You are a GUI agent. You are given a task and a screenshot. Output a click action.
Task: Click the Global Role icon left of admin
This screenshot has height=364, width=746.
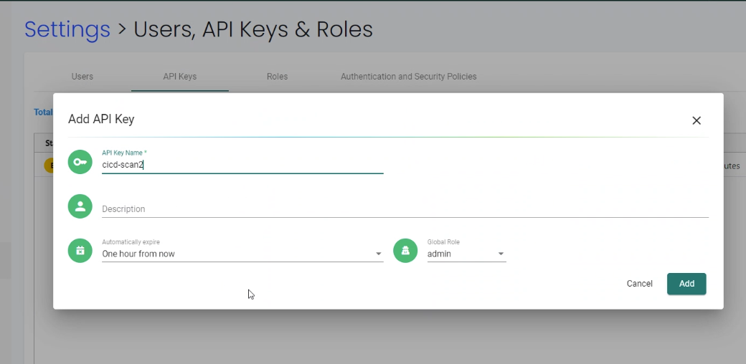(405, 251)
